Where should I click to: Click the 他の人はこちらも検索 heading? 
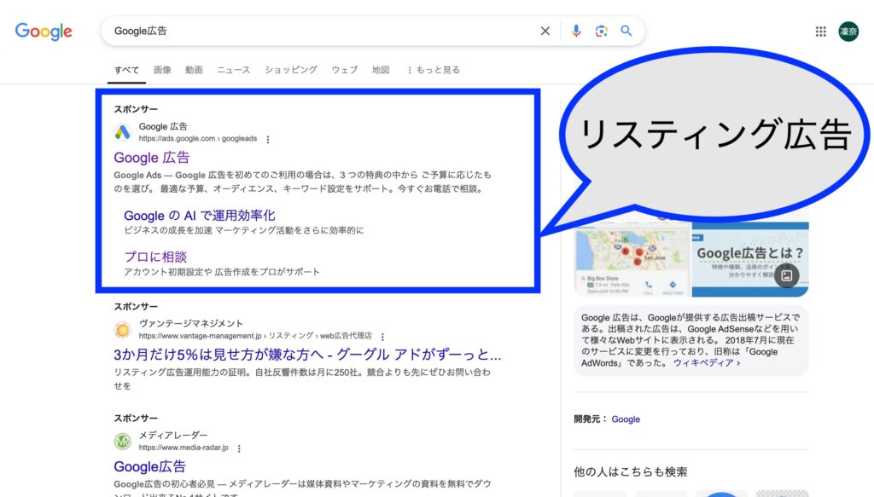631,472
